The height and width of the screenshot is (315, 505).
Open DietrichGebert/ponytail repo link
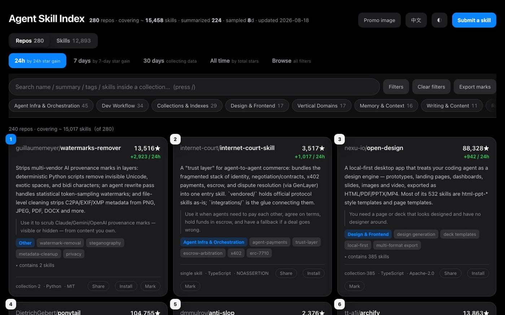tap(48, 312)
